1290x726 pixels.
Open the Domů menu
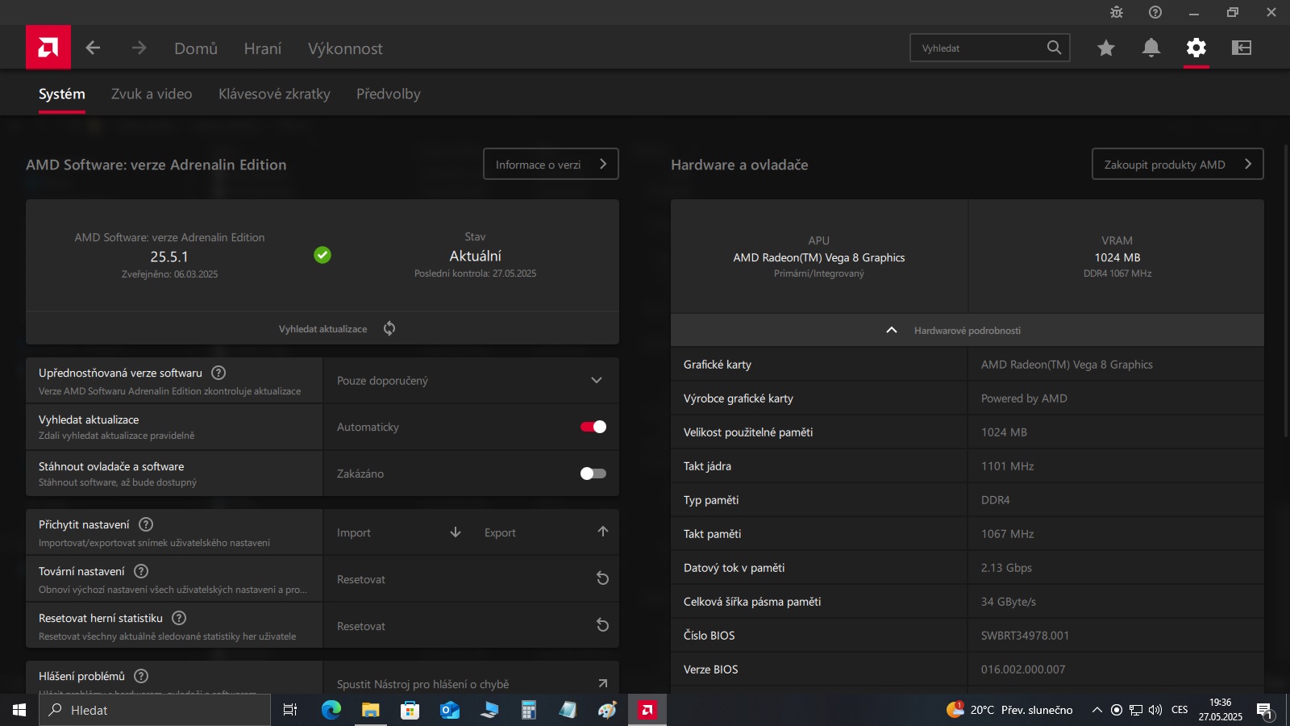point(196,48)
